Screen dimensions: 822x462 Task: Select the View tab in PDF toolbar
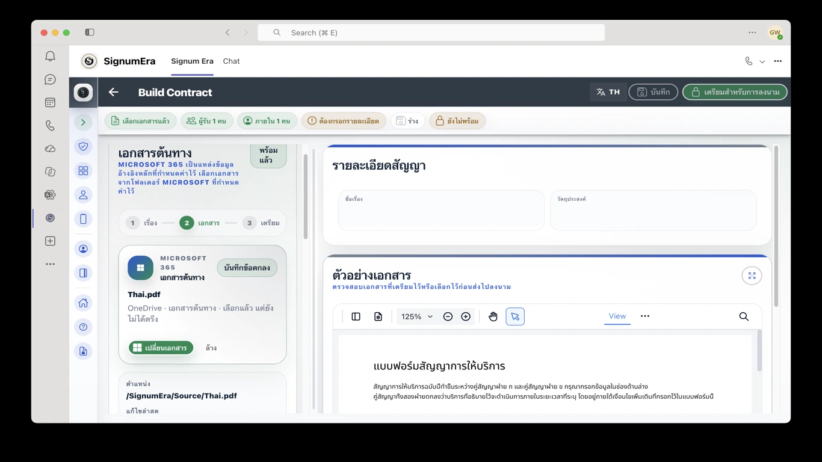click(617, 316)
